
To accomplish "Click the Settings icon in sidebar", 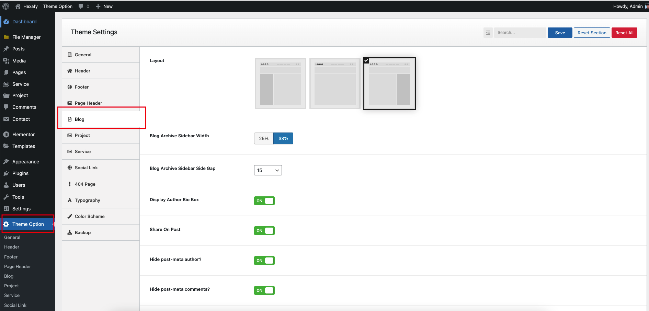I will point(6,209).
